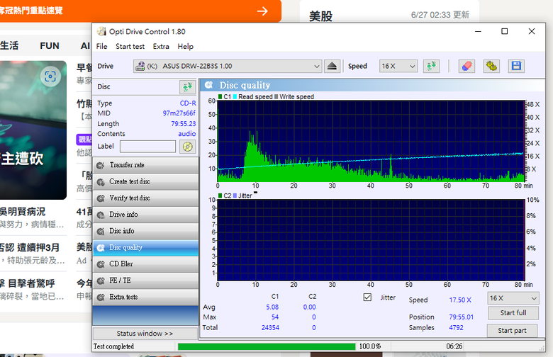Viewport: 553px width, 357px height.
Task: Open the toolbar Speed 16 X dropdown
Action: (398, 66)
